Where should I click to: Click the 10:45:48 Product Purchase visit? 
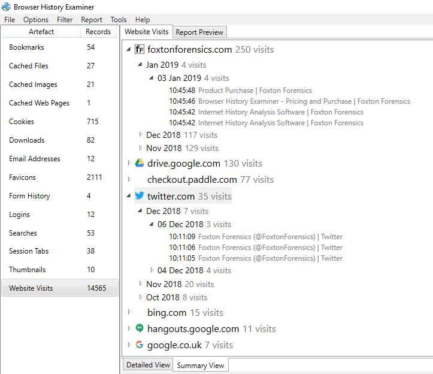(x=241, y=91)
